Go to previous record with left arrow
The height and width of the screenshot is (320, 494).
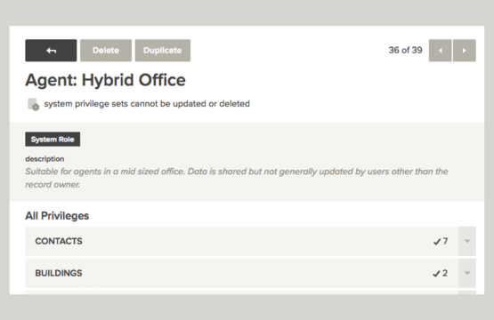pos(440,51)
